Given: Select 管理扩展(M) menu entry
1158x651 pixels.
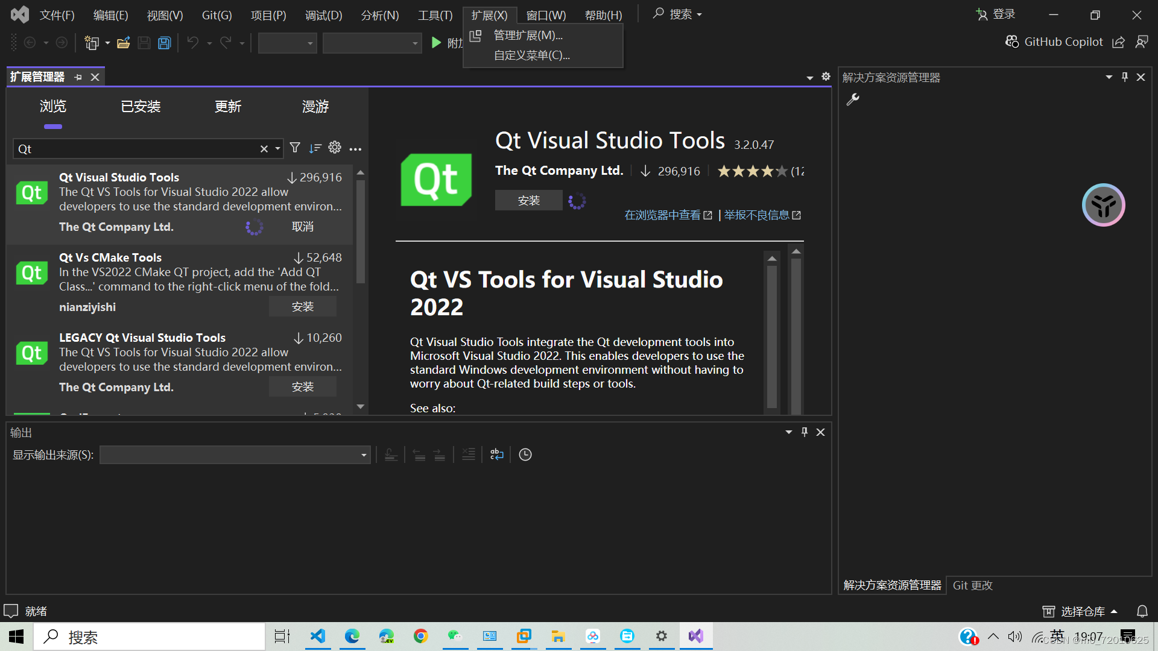Looking at the screenshot, I should click(x=528, y=36).
